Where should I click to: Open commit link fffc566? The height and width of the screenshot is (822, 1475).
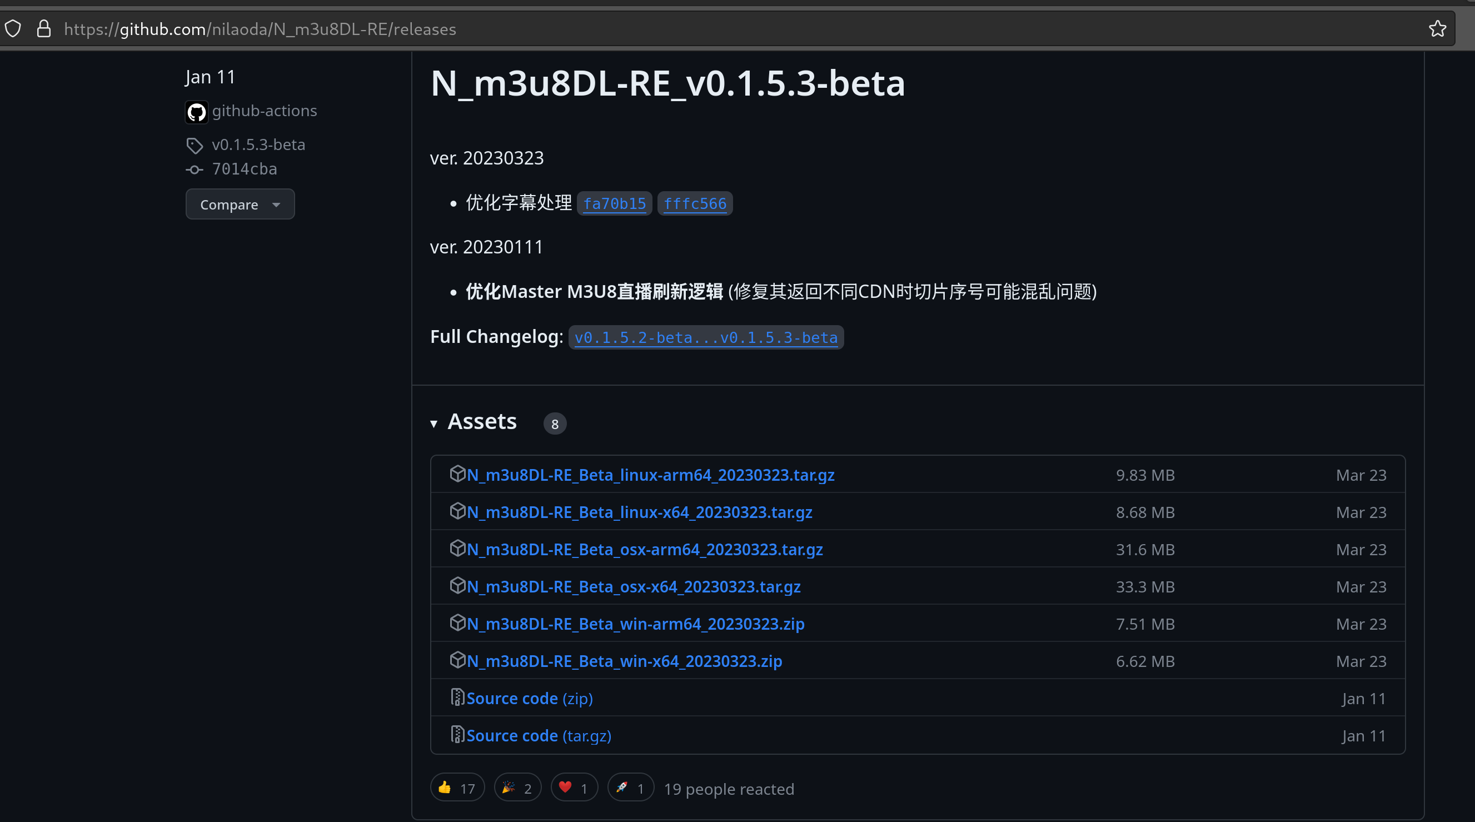coord(695,204)
